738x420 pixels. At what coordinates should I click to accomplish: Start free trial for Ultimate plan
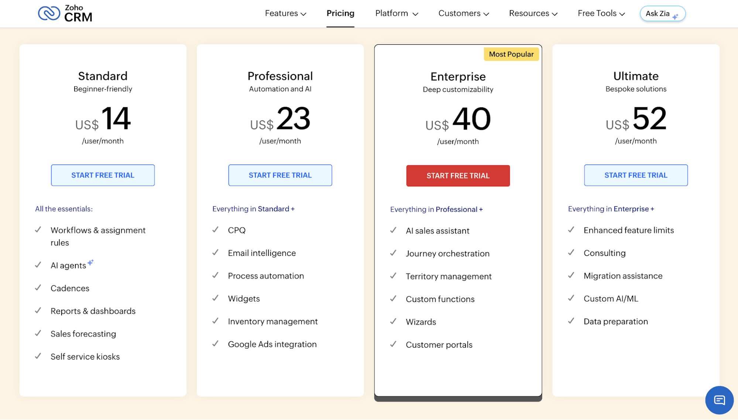(636, 175)
